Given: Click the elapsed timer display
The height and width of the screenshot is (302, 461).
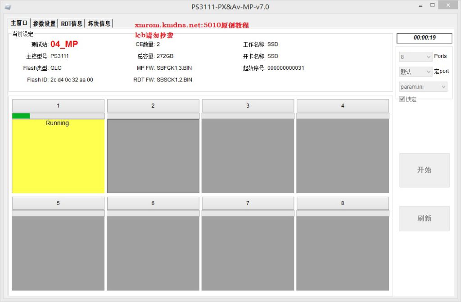Looking at the screenshot, I should pos(425,38).
